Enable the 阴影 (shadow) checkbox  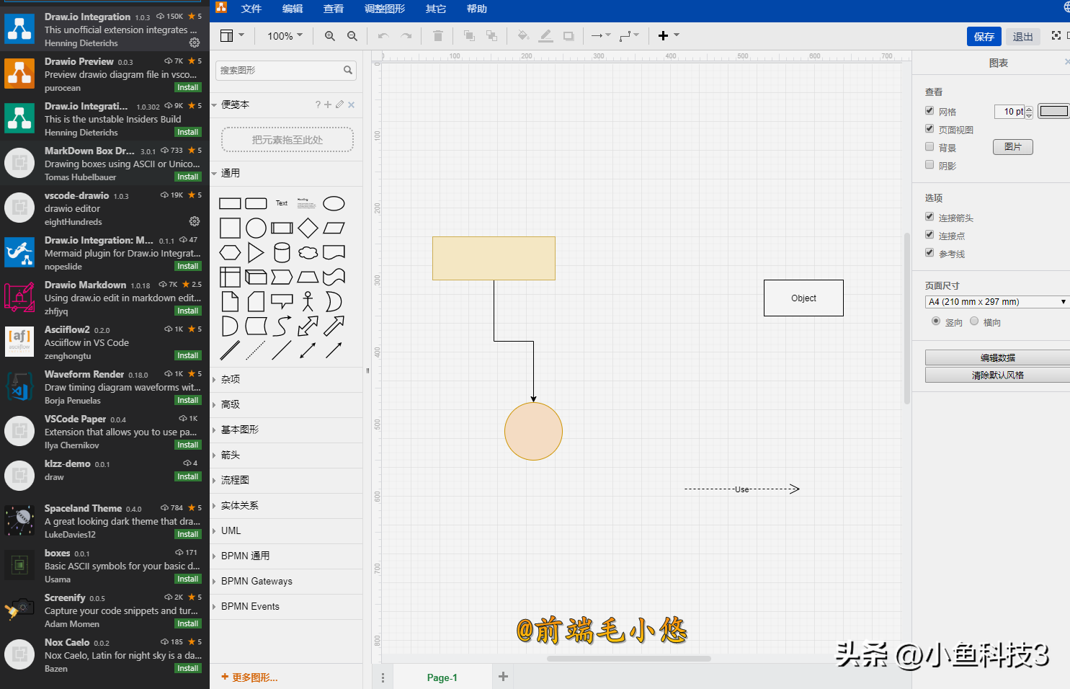pyautogui.click(x=929, y=164)
